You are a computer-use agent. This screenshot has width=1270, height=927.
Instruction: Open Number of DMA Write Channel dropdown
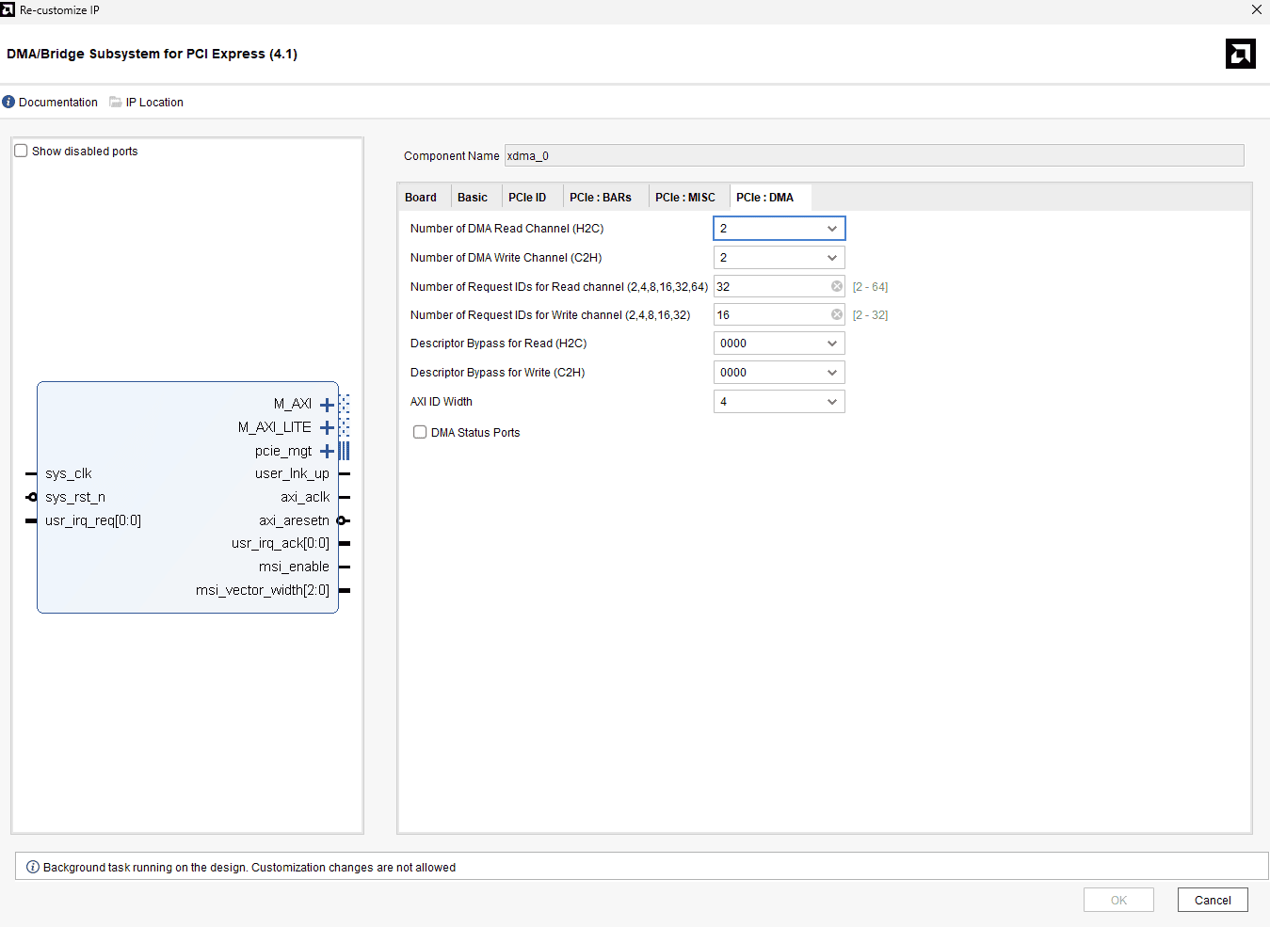click(779, 258)
